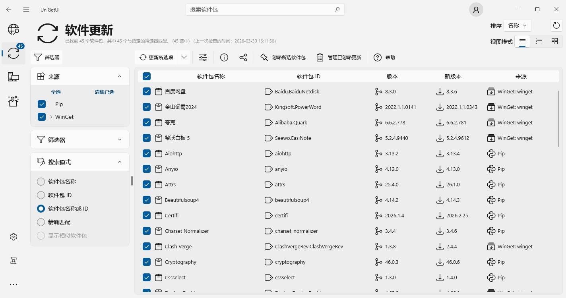This screenshot has height=298, width=566.
Task: Expand the 筛选器 section
Action: (x=120, y=140)
